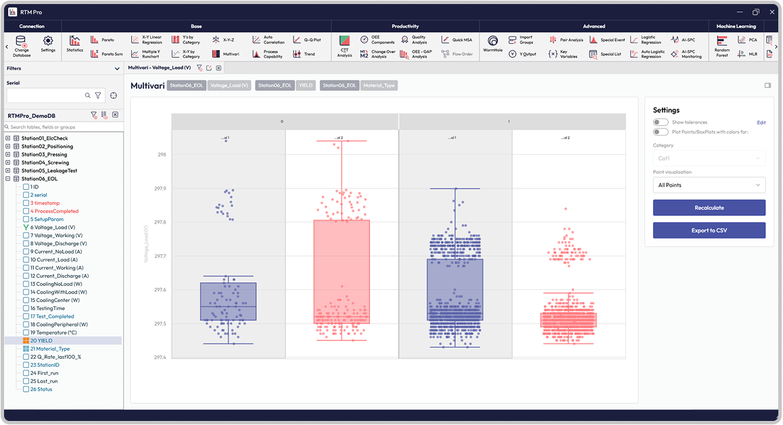Enable the Show tolerances switch

[x=661, y=122]
